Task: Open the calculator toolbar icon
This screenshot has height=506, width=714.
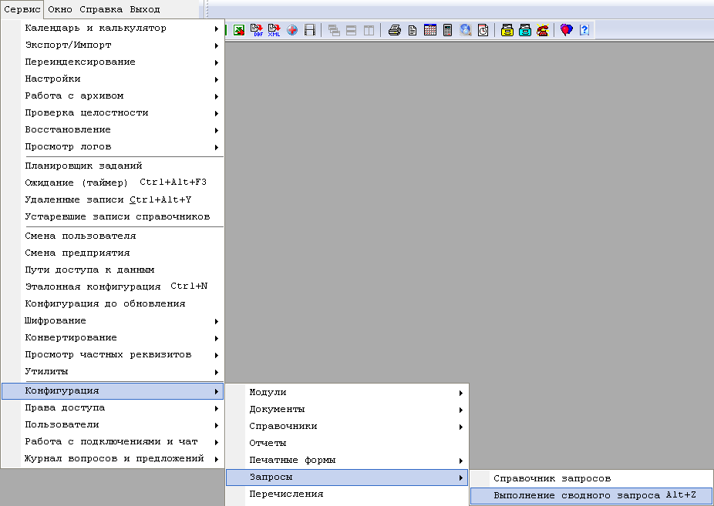Action: point(447,31)
